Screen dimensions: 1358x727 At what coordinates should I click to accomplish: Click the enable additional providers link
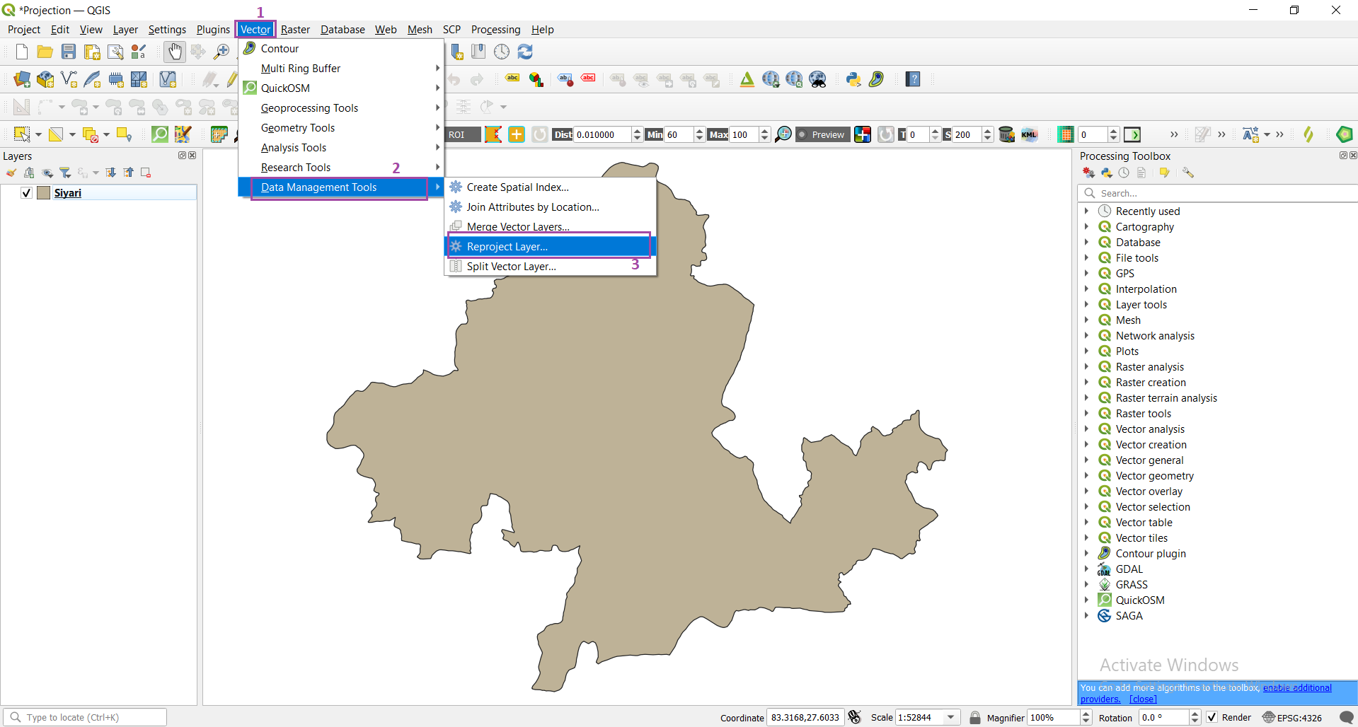1298,687
